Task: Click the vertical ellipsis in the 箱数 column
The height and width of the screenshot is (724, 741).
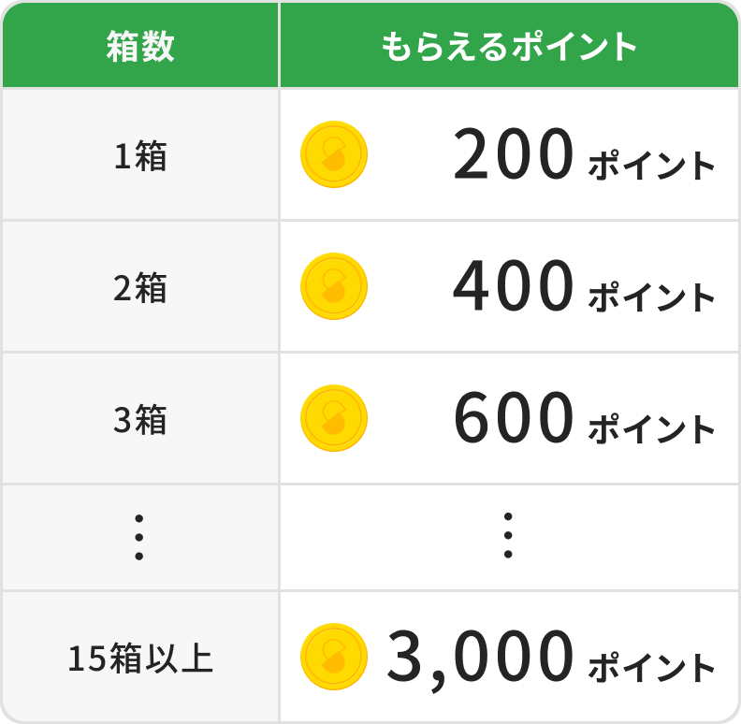Action: coord(138,537)
